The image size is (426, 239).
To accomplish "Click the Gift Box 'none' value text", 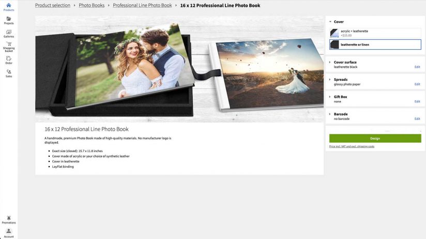I will 338,102.
